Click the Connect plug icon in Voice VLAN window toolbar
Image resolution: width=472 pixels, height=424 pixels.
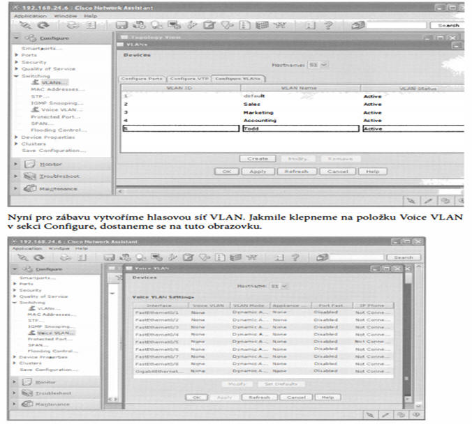click(x=22, y=257)
